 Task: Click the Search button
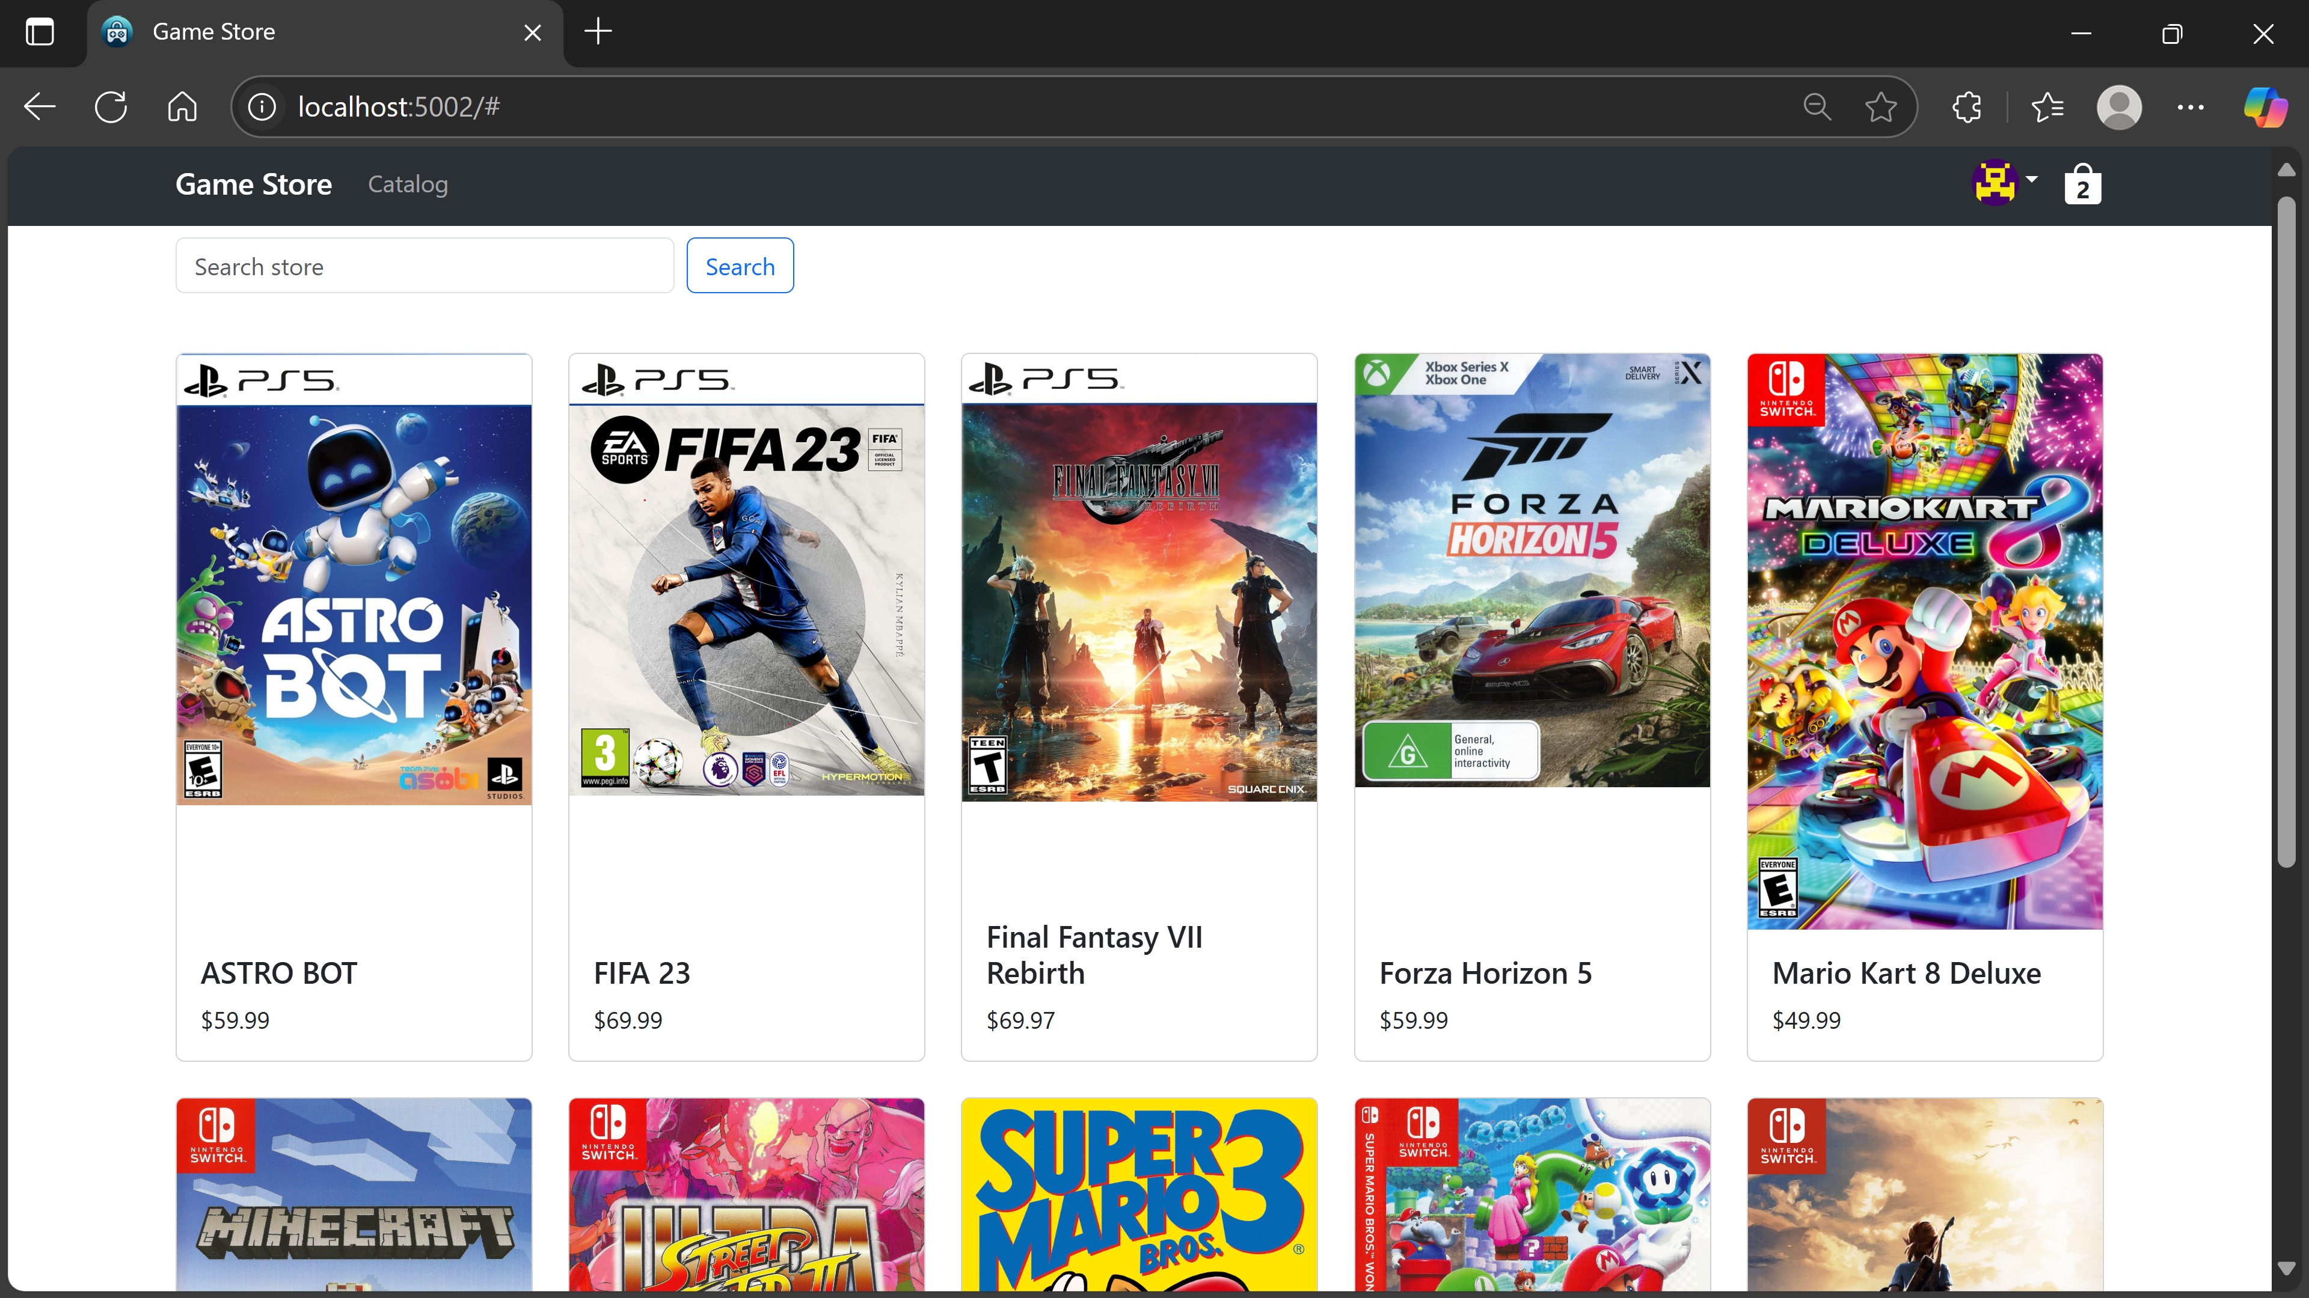(x=740, y=266)
